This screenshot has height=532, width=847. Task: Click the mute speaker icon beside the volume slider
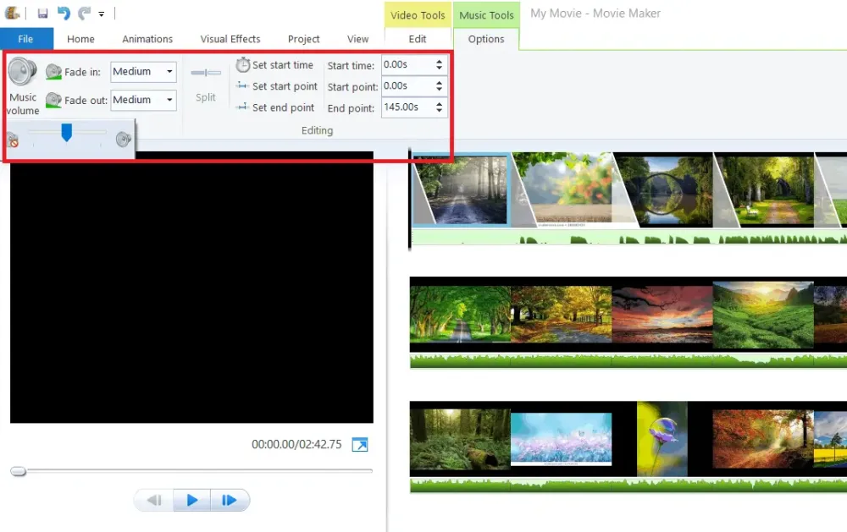coord(13,140)
